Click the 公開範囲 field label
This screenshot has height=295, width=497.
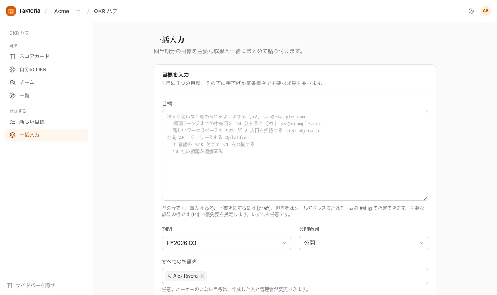coord(309,229)
